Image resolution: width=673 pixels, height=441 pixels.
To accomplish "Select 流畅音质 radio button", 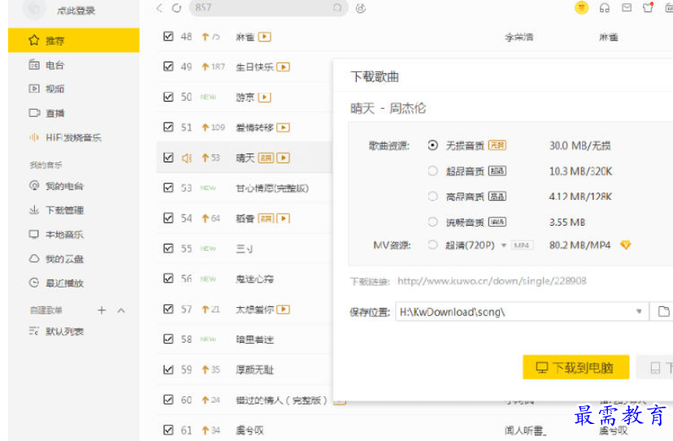I will (x=432, y=222).
